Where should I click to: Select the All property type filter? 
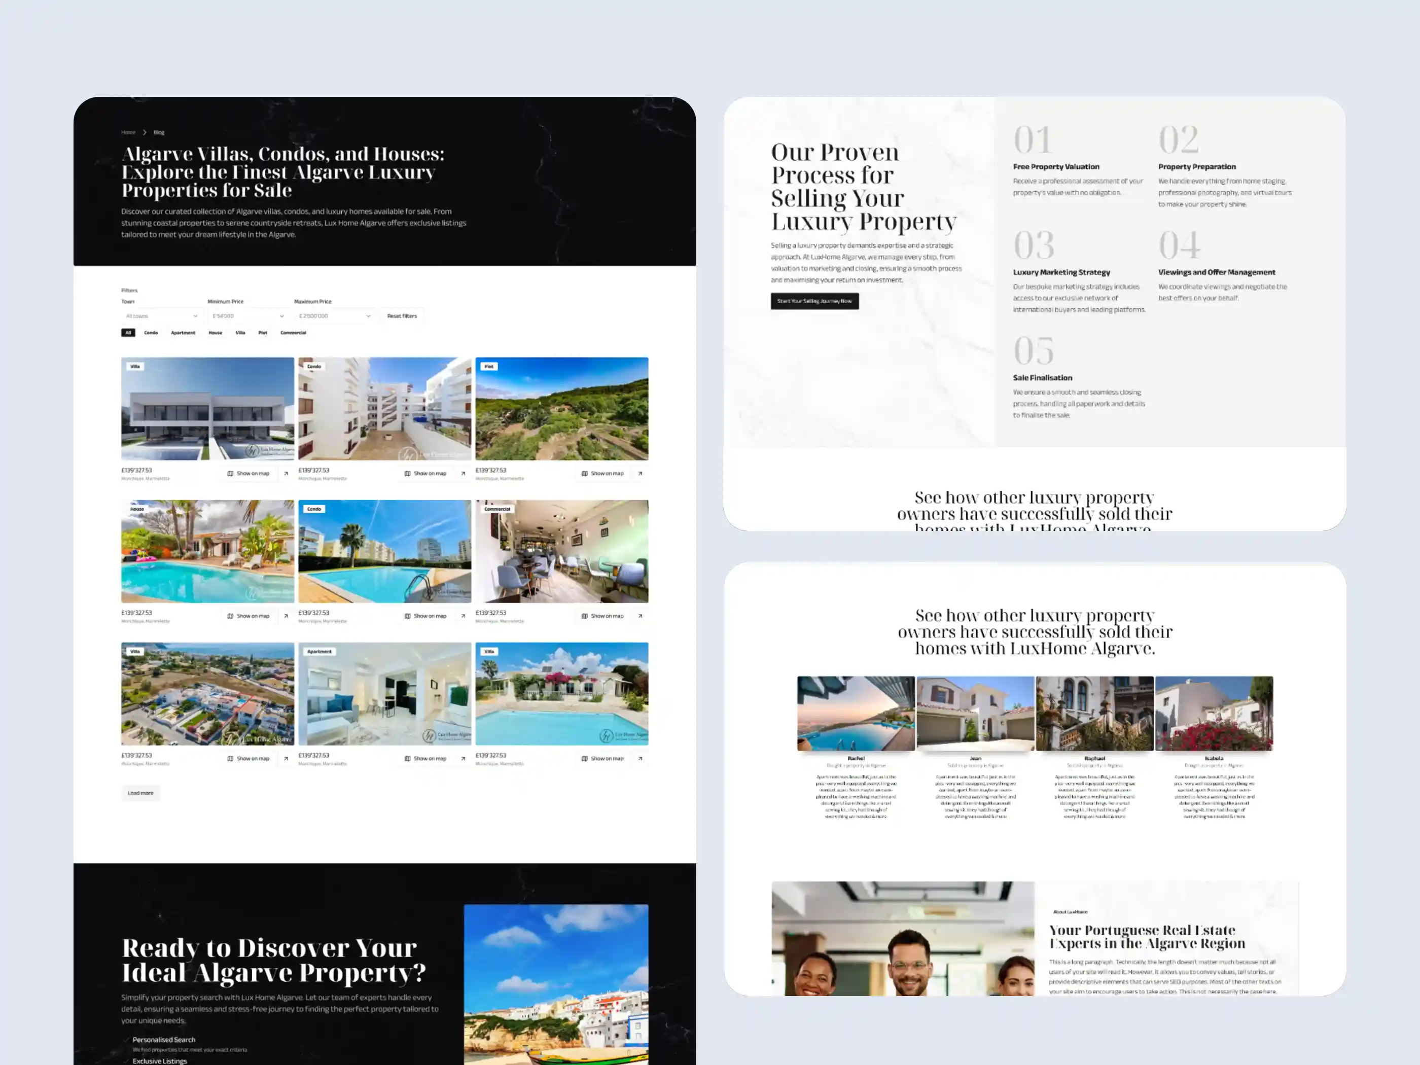[x=128, y=333]
